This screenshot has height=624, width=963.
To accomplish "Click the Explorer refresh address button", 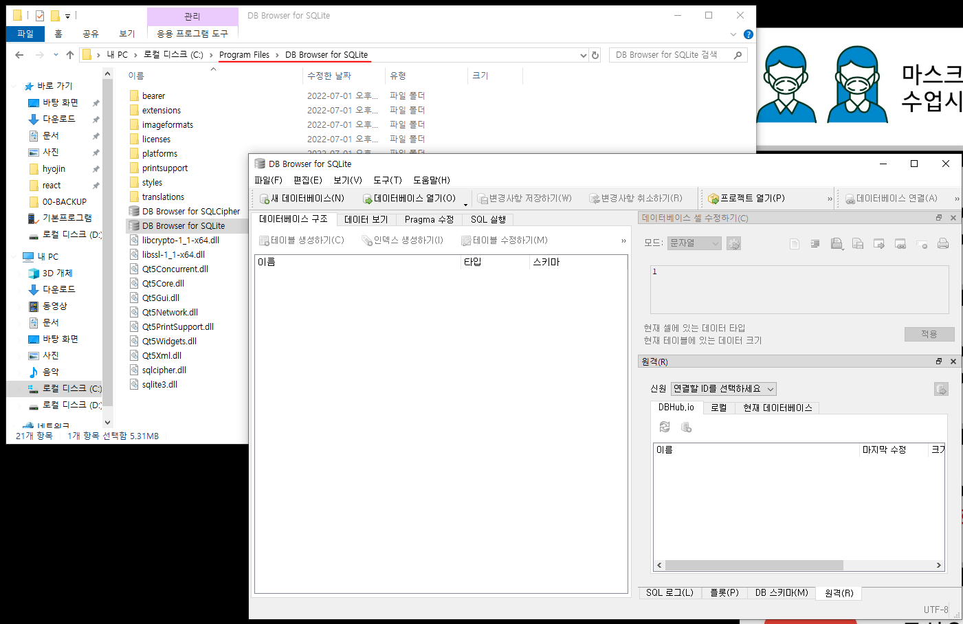I will tap(595, 55).
